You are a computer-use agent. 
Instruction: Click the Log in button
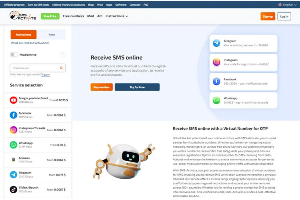(284, 16)
